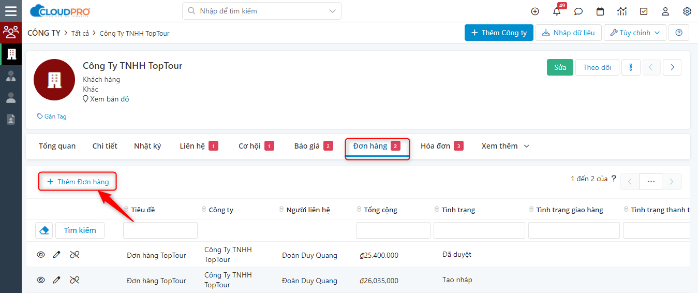Switch to the Nhật ký tab

tap(147, 146)
